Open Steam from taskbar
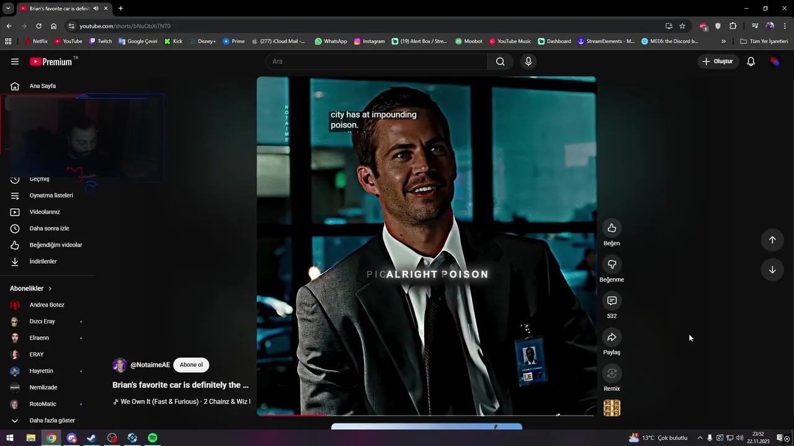794x446 pixels. pos(91,438)
